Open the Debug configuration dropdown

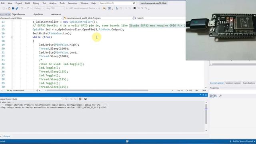coord(39,8)
